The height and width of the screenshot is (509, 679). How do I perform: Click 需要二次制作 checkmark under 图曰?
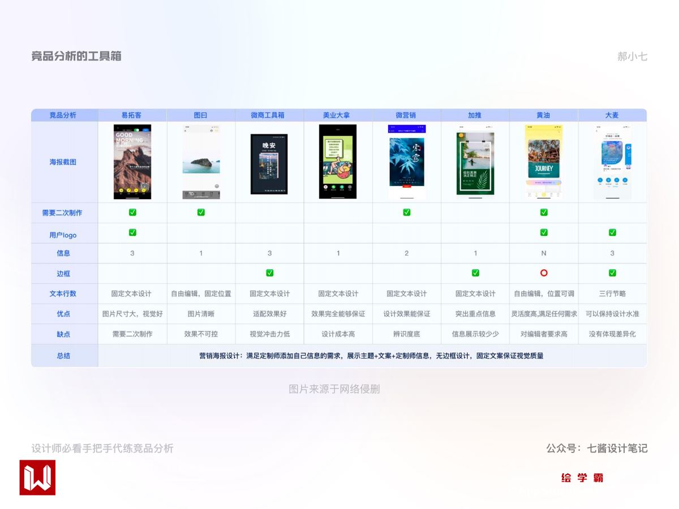click(201, 212)
